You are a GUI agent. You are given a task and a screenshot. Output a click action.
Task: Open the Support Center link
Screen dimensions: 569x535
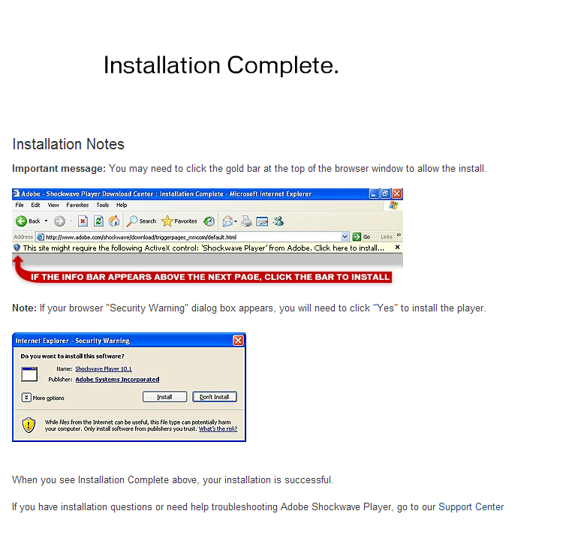click(471, 506)
